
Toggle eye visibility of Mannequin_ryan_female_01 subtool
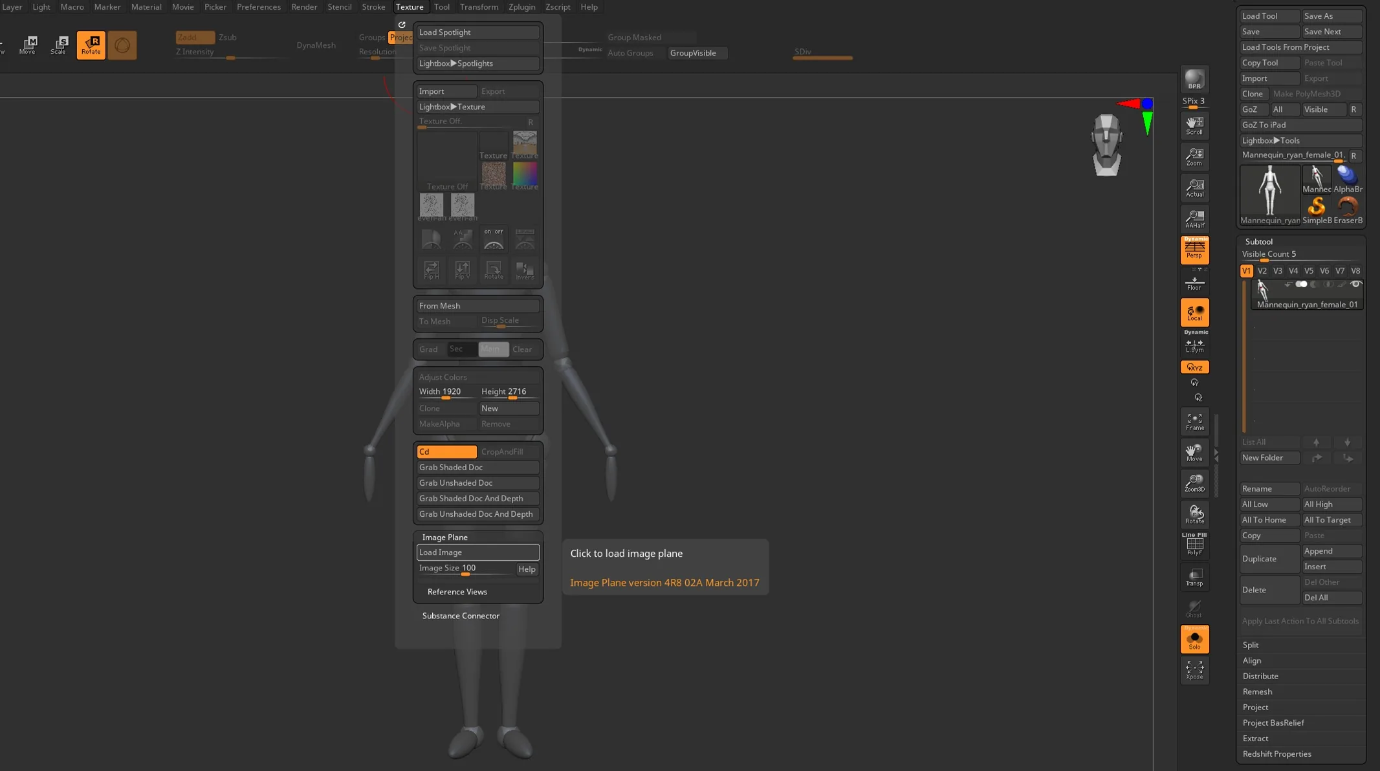coord(1356,284)
